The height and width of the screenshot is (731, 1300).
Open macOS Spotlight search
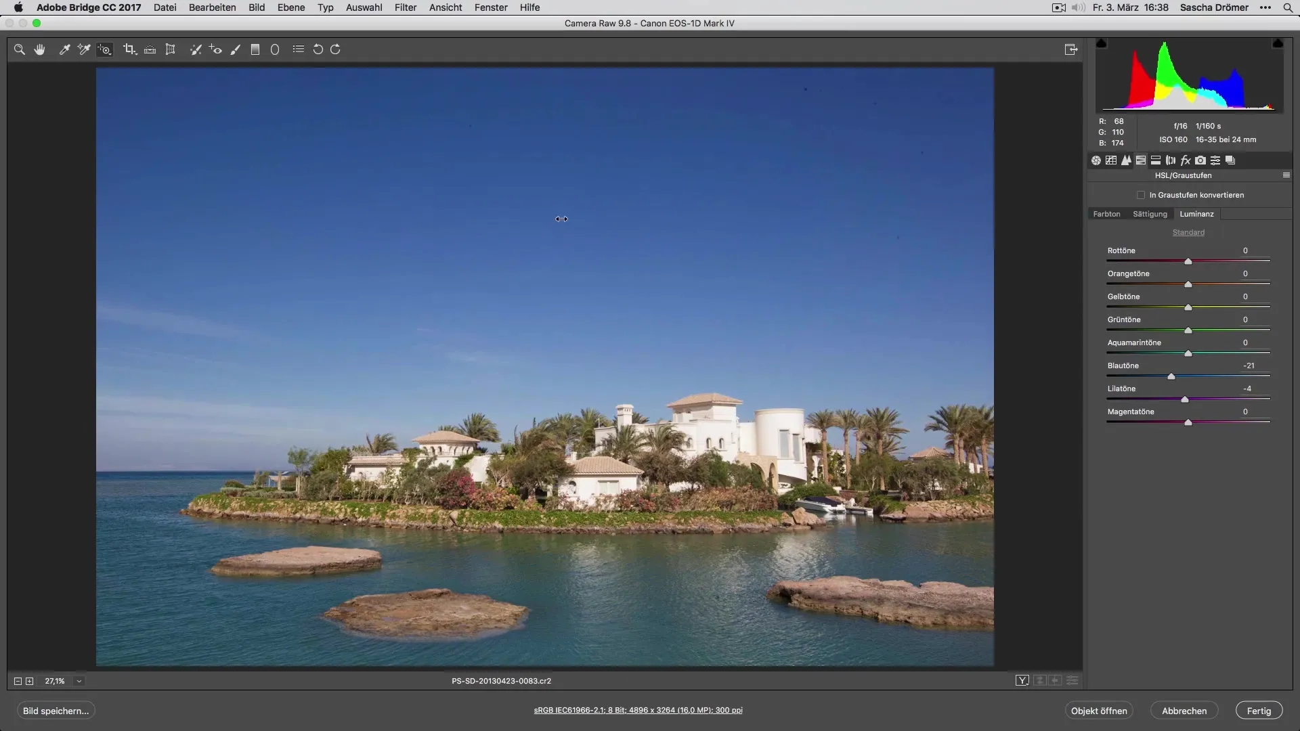pos(1288,7)
